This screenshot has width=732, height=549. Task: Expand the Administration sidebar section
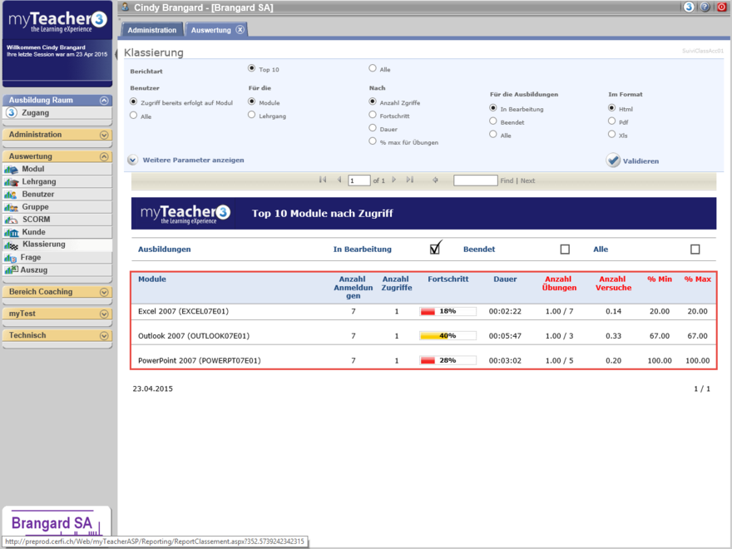click(104, 135)
